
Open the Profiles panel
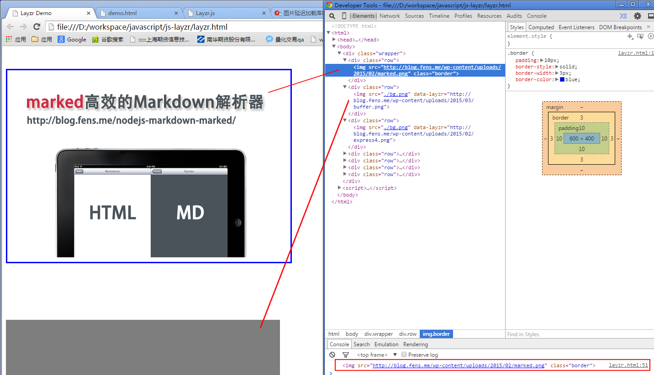point(463,16)
